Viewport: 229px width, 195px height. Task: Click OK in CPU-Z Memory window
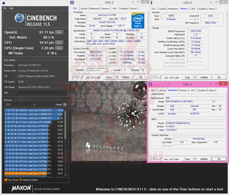point(219,77)
